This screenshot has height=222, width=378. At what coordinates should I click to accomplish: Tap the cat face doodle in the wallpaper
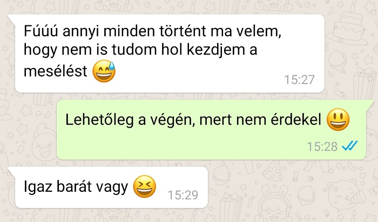345,193
